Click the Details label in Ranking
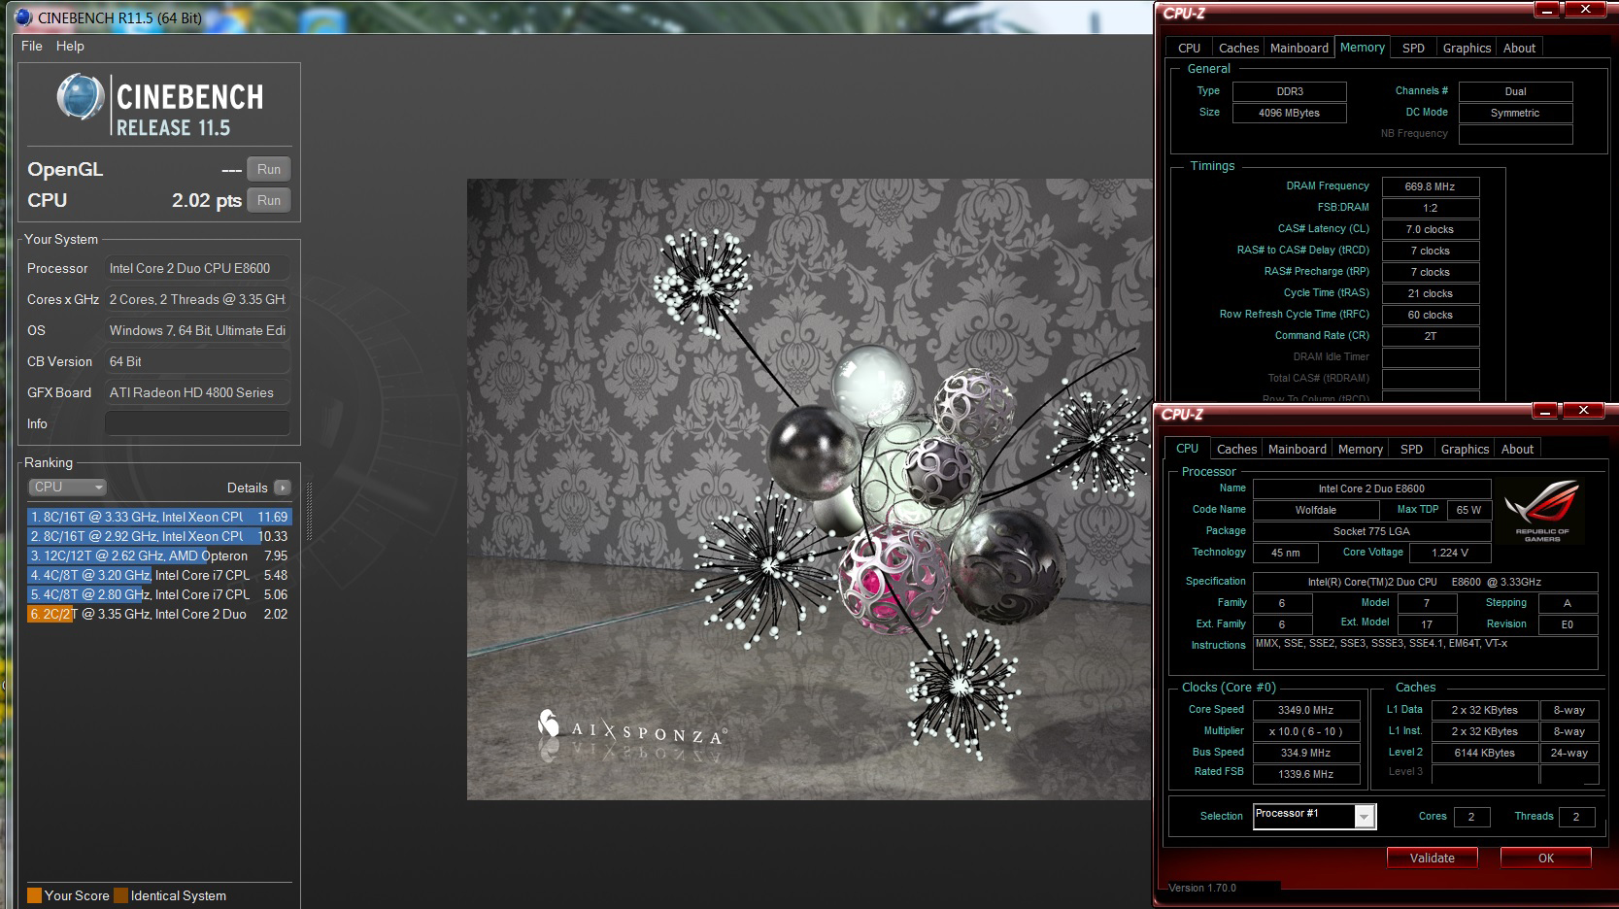The image size is (1619, 909). point(248,488)
